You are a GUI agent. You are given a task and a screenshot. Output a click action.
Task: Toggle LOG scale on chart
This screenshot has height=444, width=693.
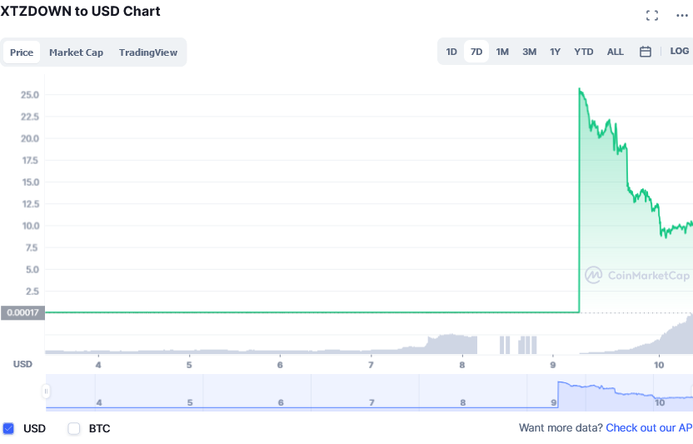click(x=680, y=51)
